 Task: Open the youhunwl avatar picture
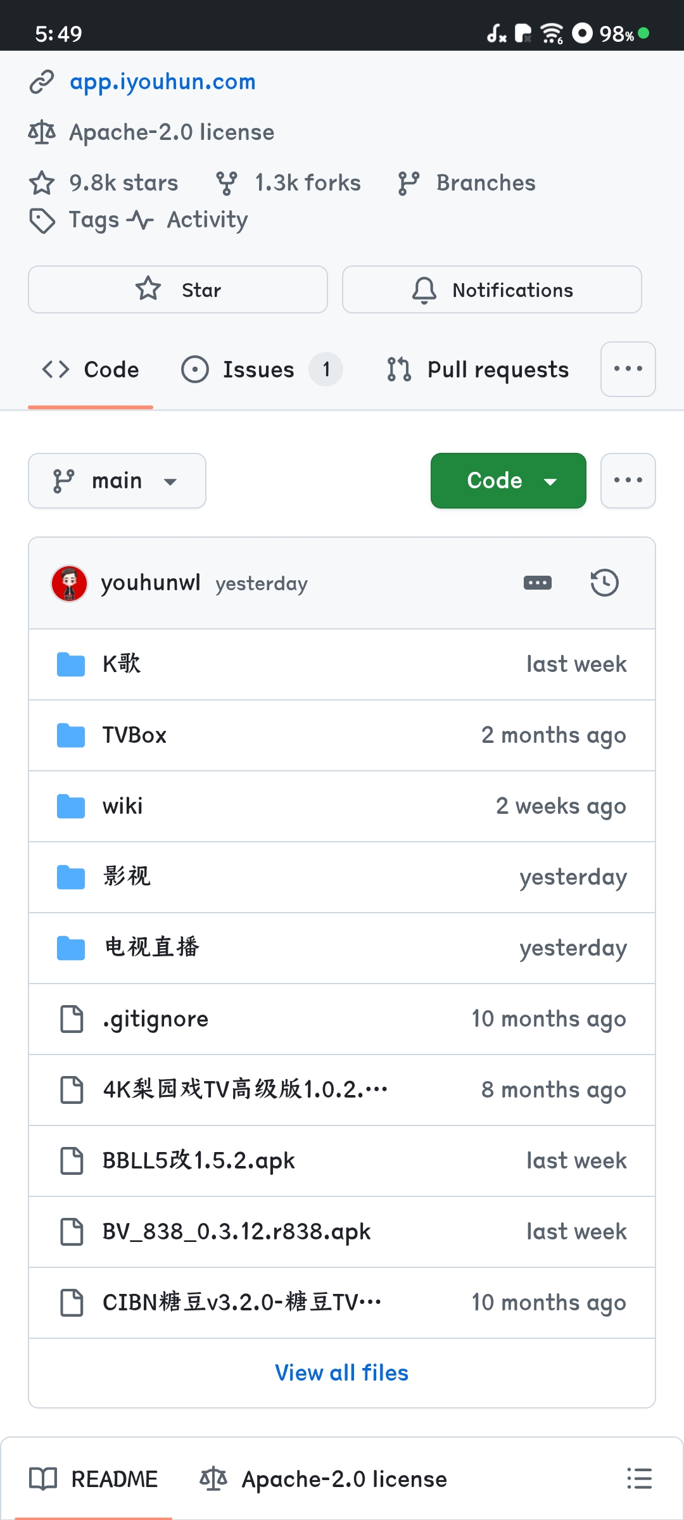tap(69, 583)
